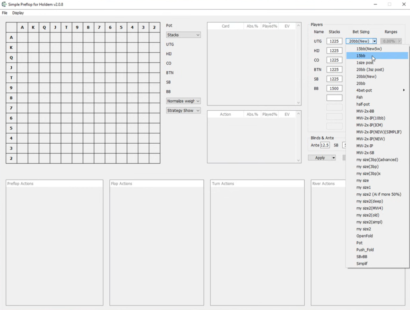Select my size2(MW4) preset
The image size is (410, 310).
point(377,208)
